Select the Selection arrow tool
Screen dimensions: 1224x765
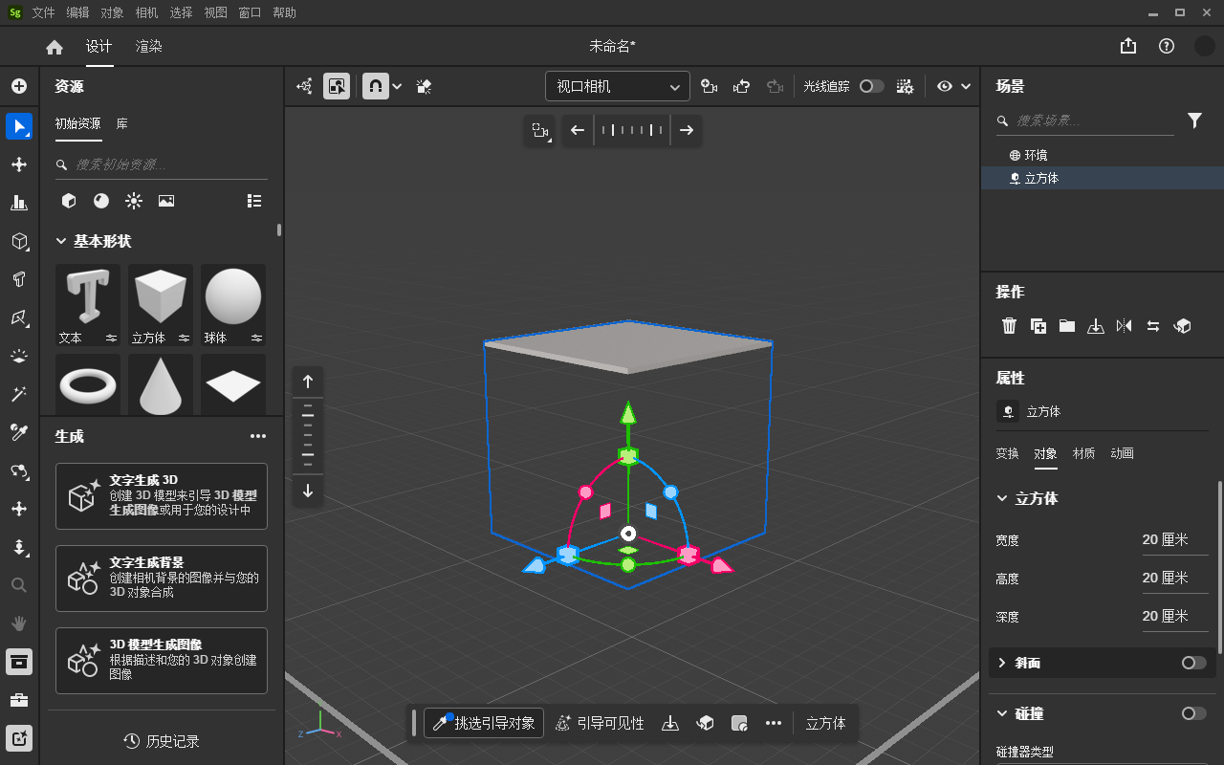pyautogui.click(x=19, y=126)
